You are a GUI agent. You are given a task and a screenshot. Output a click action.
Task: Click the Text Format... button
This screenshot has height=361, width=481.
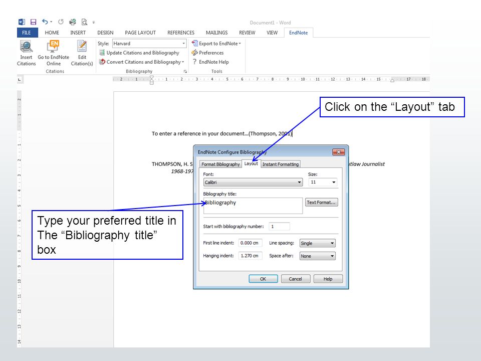pos(322,202)
